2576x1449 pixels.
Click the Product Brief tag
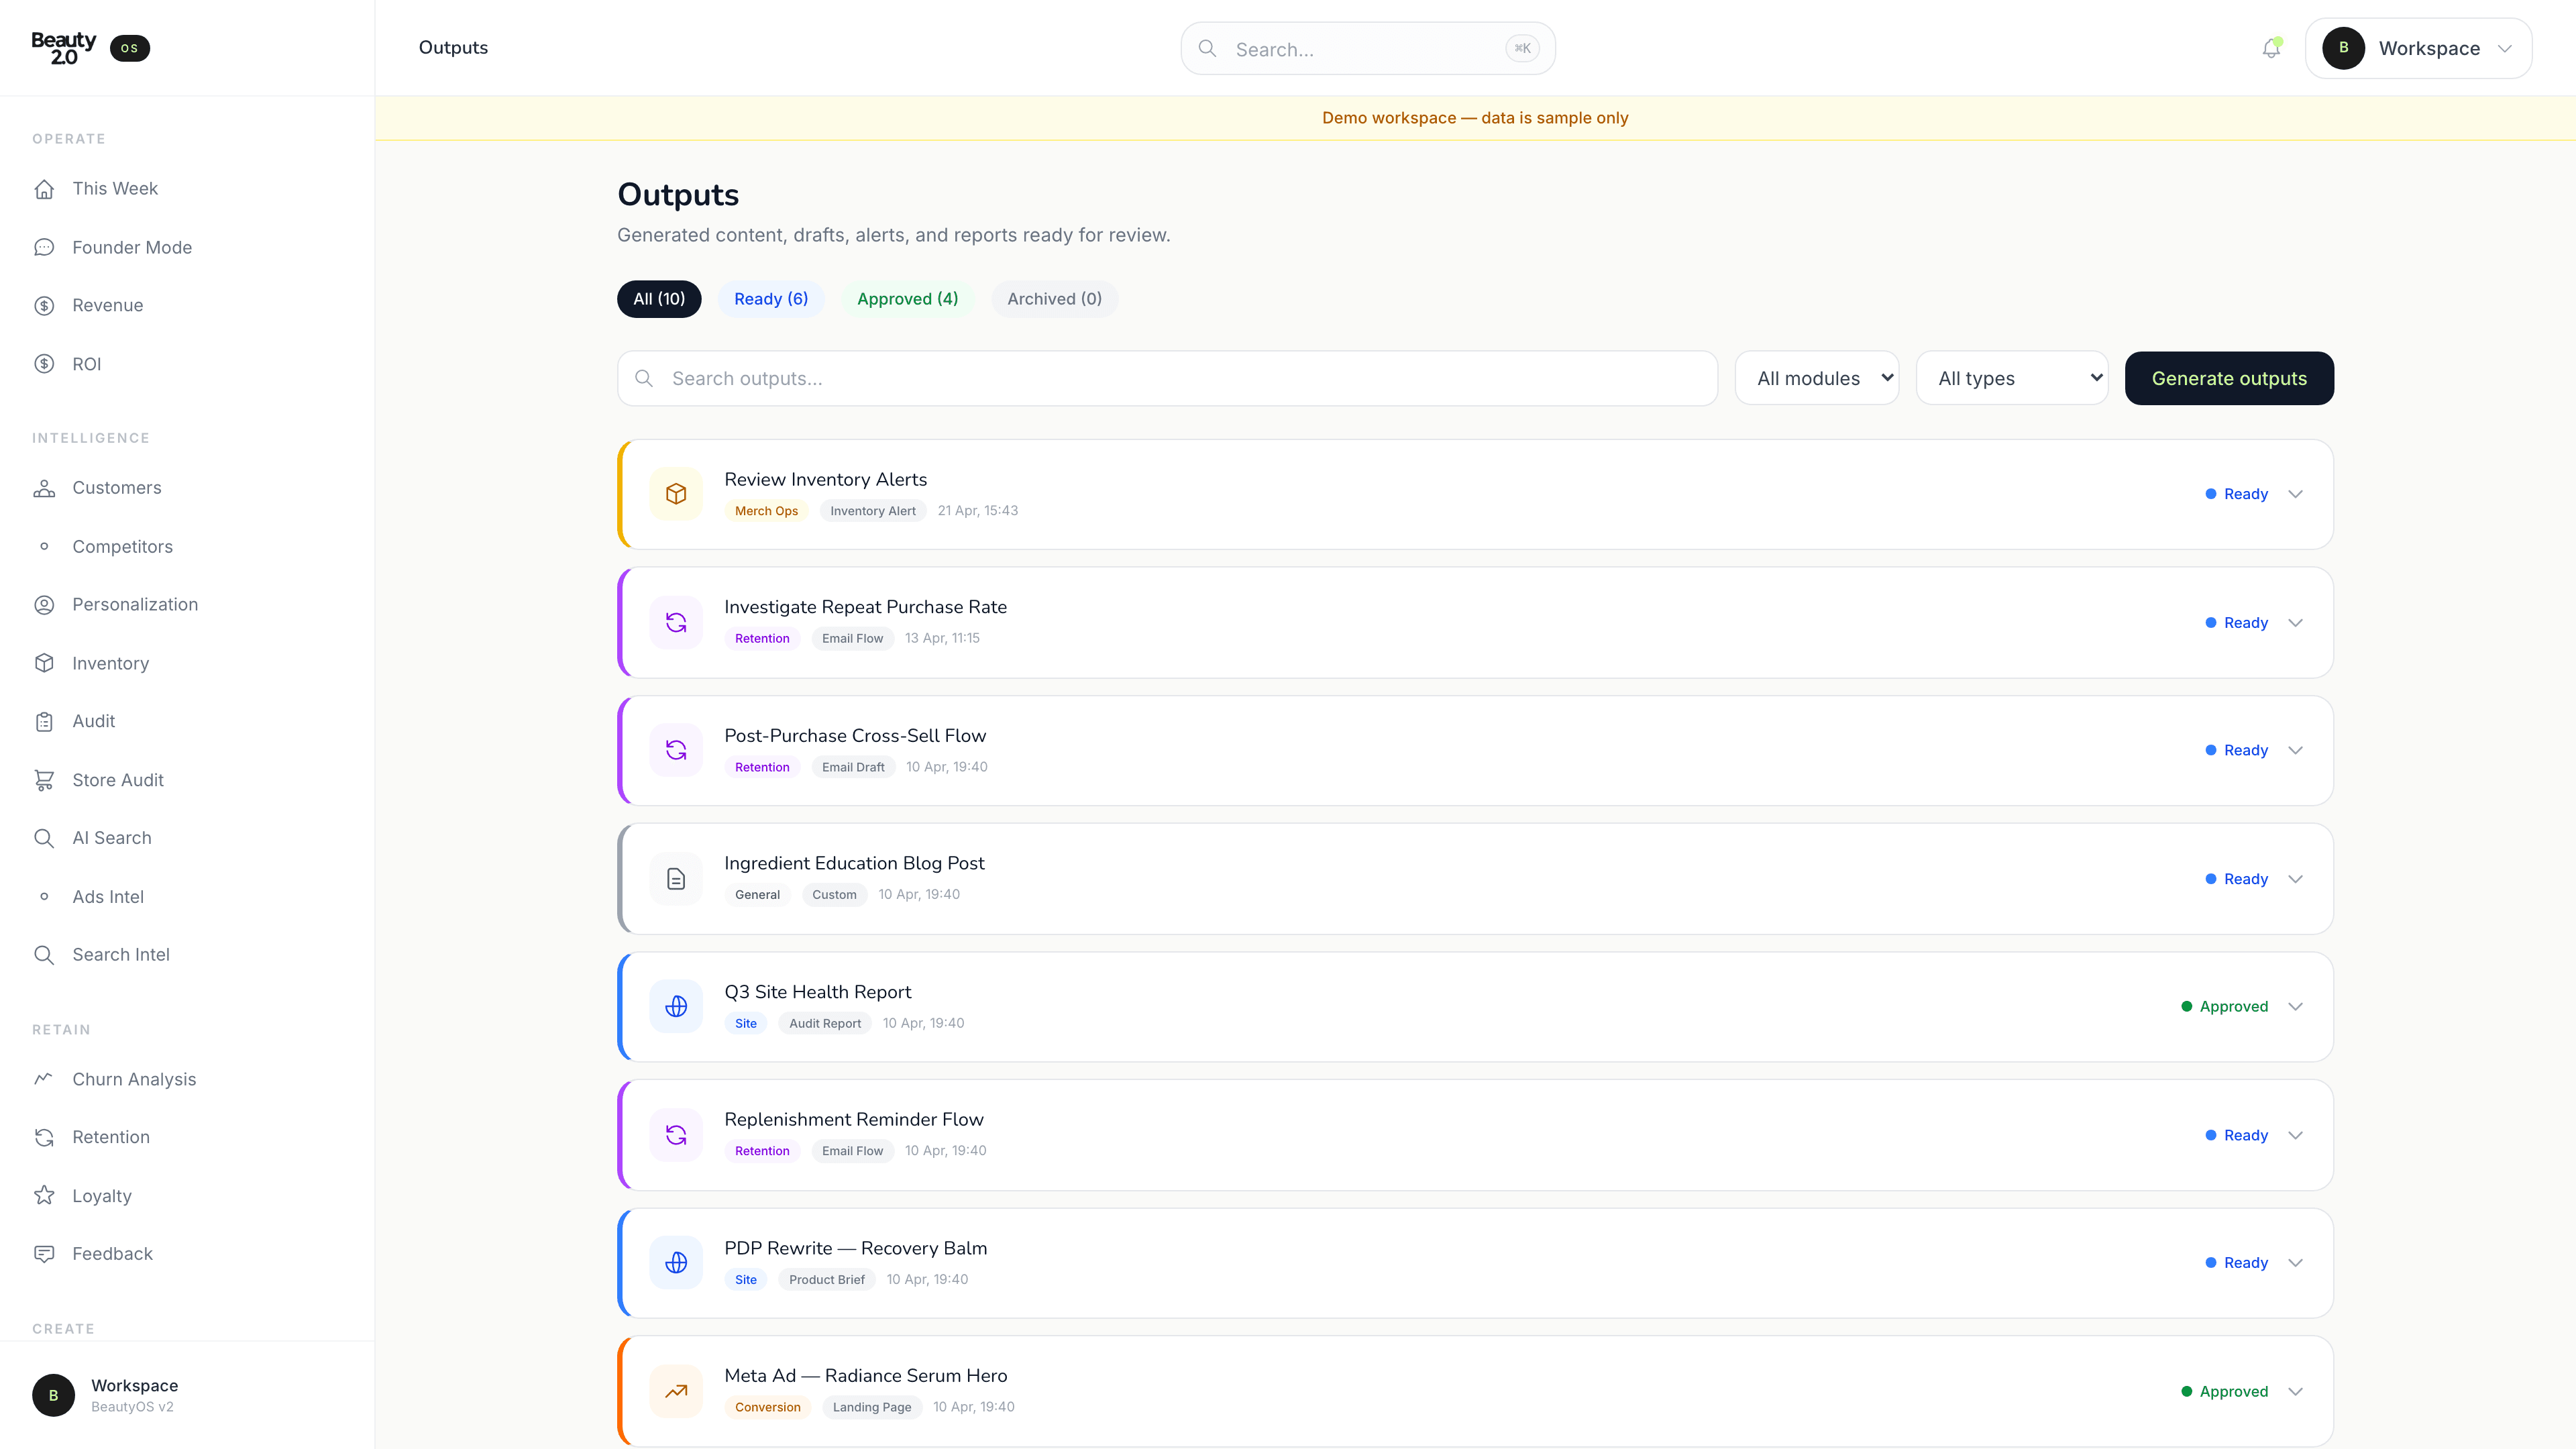826,1279
